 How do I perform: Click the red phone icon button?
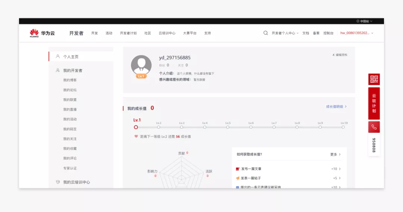(x=374, y=127)
